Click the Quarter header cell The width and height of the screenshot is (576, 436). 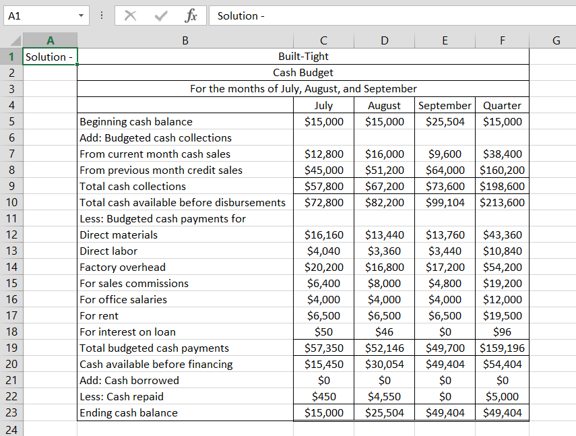click(x=502, y=105)
